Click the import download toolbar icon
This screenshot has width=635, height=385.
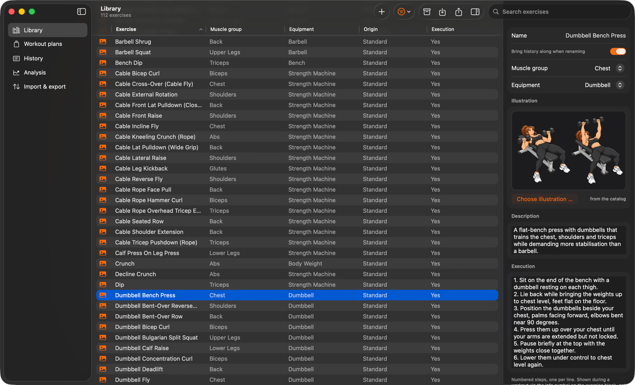click(442, 12)
